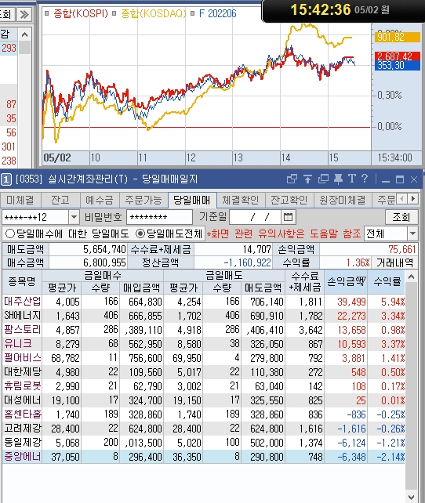Select the 펄어비스 row name

coord(22,358)
